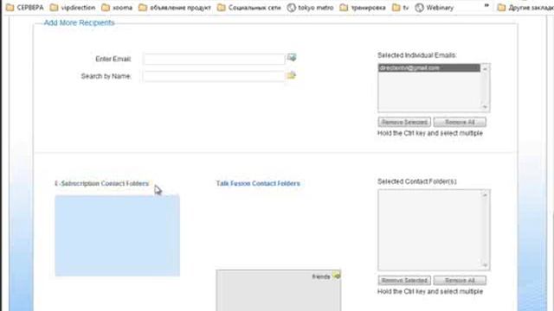Click the folder icon next to friends
Screen dimensions: 554x311
(x=337, y=276)
